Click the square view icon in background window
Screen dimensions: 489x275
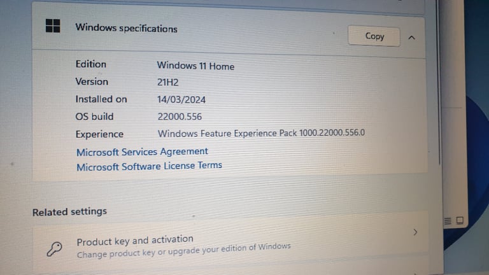click(x=460, y=220)
